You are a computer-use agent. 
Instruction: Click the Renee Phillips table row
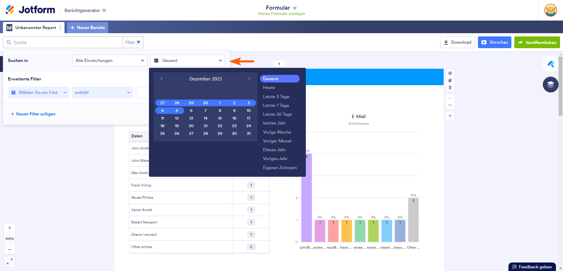click(199, 198)
